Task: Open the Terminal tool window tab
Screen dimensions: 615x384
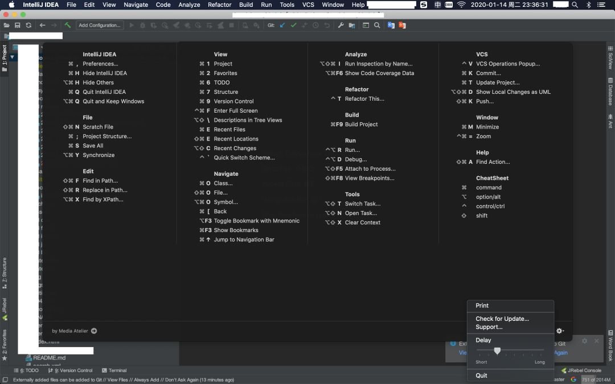Action: pyautogui.click(x=114, y=370)
